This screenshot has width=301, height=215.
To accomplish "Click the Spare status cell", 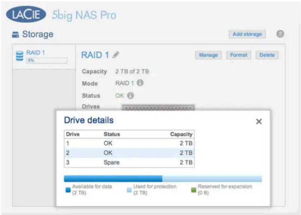I will pos(112,163).
